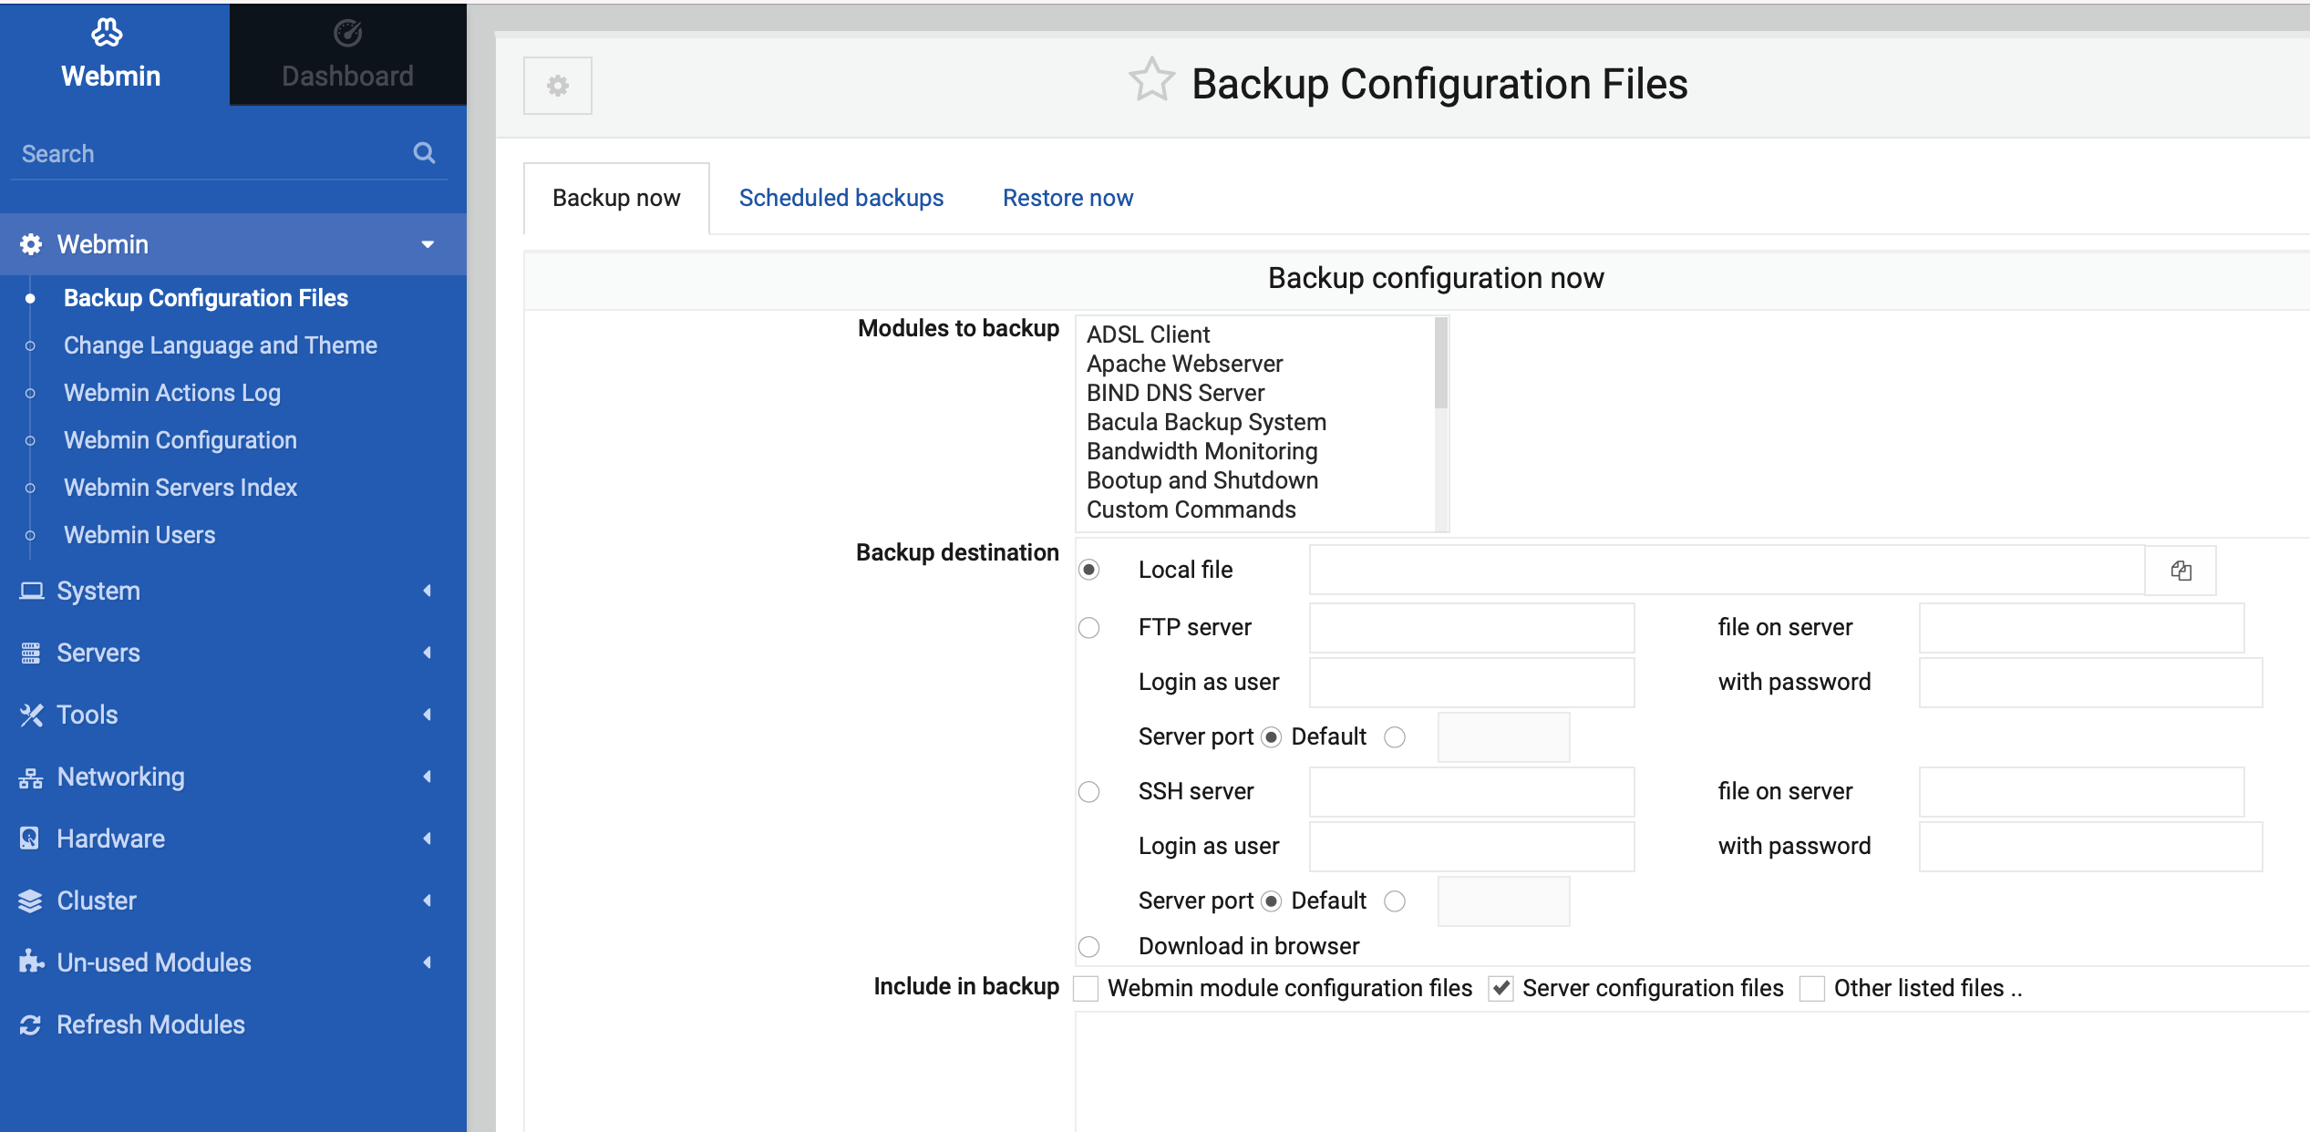Select Local file backup destination
The width and height of the screenshot is (2310, 1132).
pyautogui.click(x=1089, y=570)
